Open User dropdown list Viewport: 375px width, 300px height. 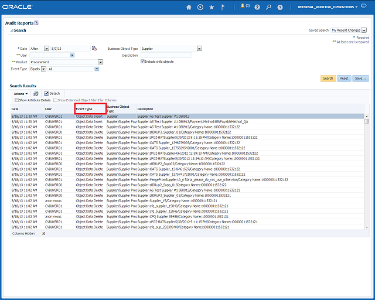(72, 55)
